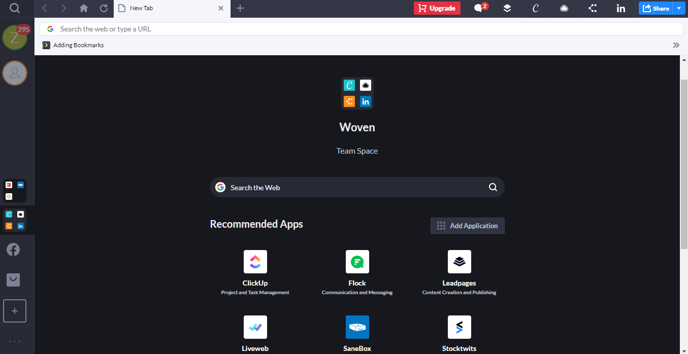
Task: Expand the Share dropdown arrow
Action: click(679, 8)
